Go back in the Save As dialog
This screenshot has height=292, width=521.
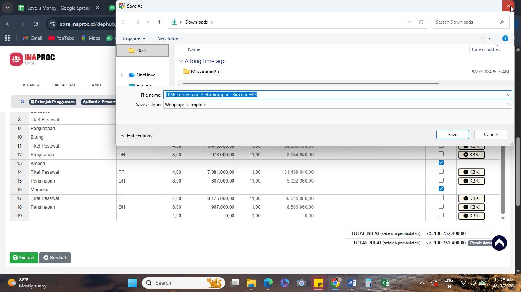pos(124,22)
